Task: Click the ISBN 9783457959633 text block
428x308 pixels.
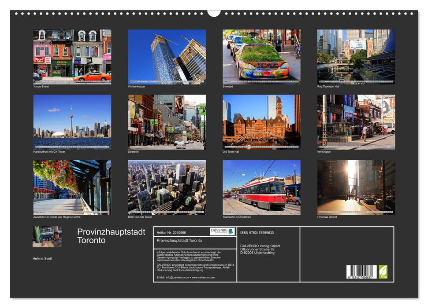Action: (x=257, y=232)
